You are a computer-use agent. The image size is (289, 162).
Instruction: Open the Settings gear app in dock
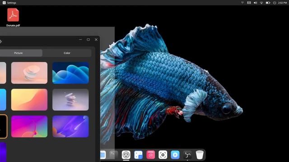pyautogui.click(x=126, y=155)
